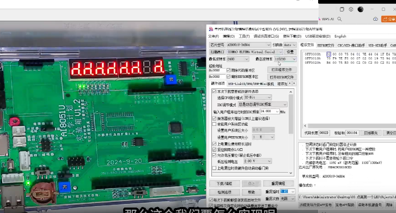
Task: Click the search magnifier beside WPS AI
Action: coord(340,19)
